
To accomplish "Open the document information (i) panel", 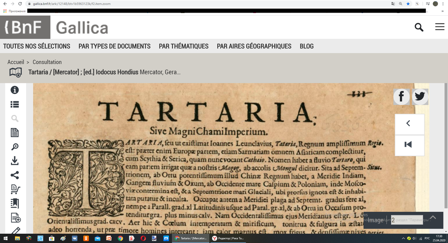I will click(15, 90).
